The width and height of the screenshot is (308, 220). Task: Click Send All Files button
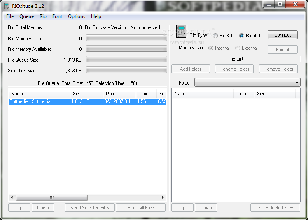point(141,207)
